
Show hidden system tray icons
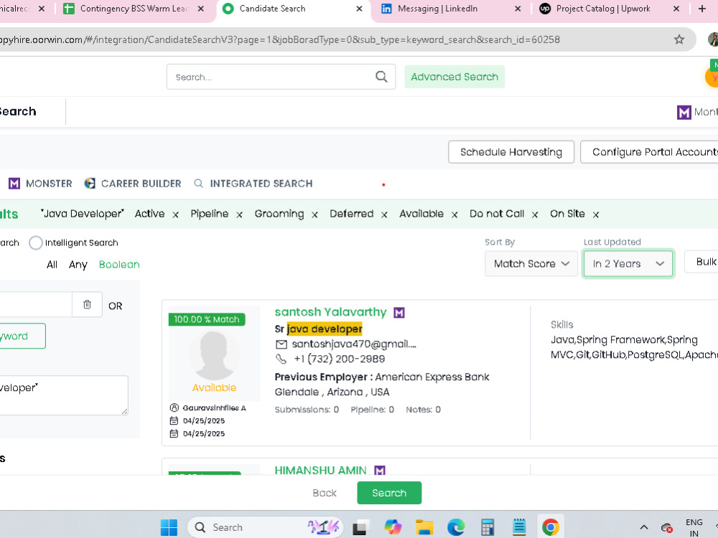(643, 527)
